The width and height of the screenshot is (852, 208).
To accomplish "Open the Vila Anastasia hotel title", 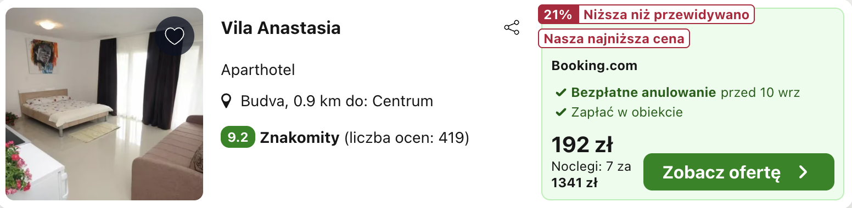I will (281, 28).
